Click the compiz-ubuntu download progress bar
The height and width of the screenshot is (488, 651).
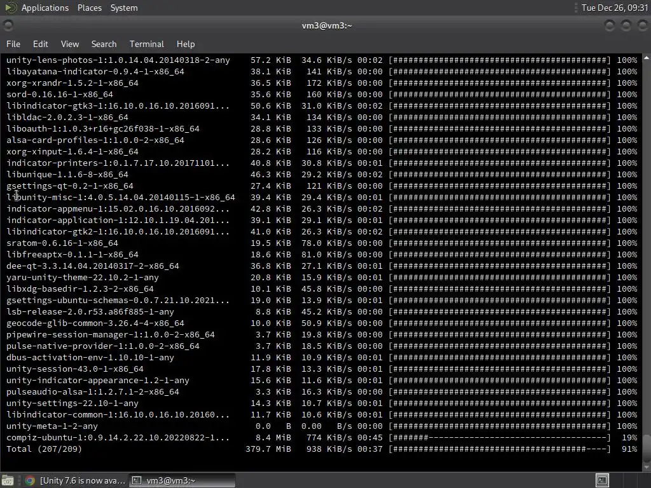click(500, 437)
